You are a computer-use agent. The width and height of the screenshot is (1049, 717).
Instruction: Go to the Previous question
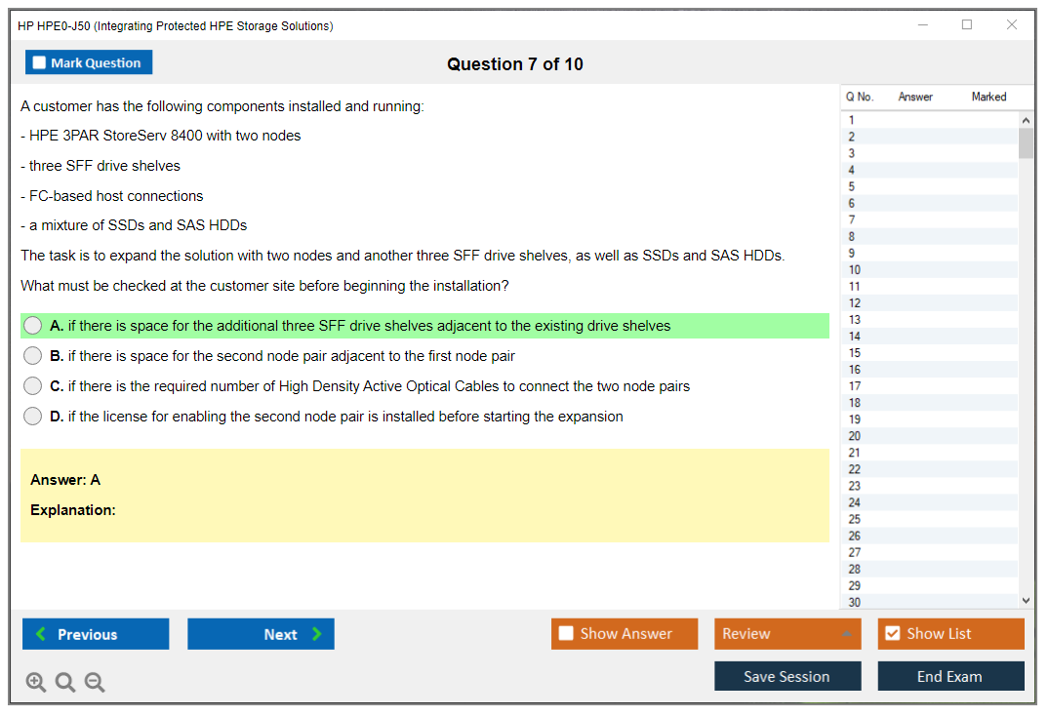(x=96, y=634)
